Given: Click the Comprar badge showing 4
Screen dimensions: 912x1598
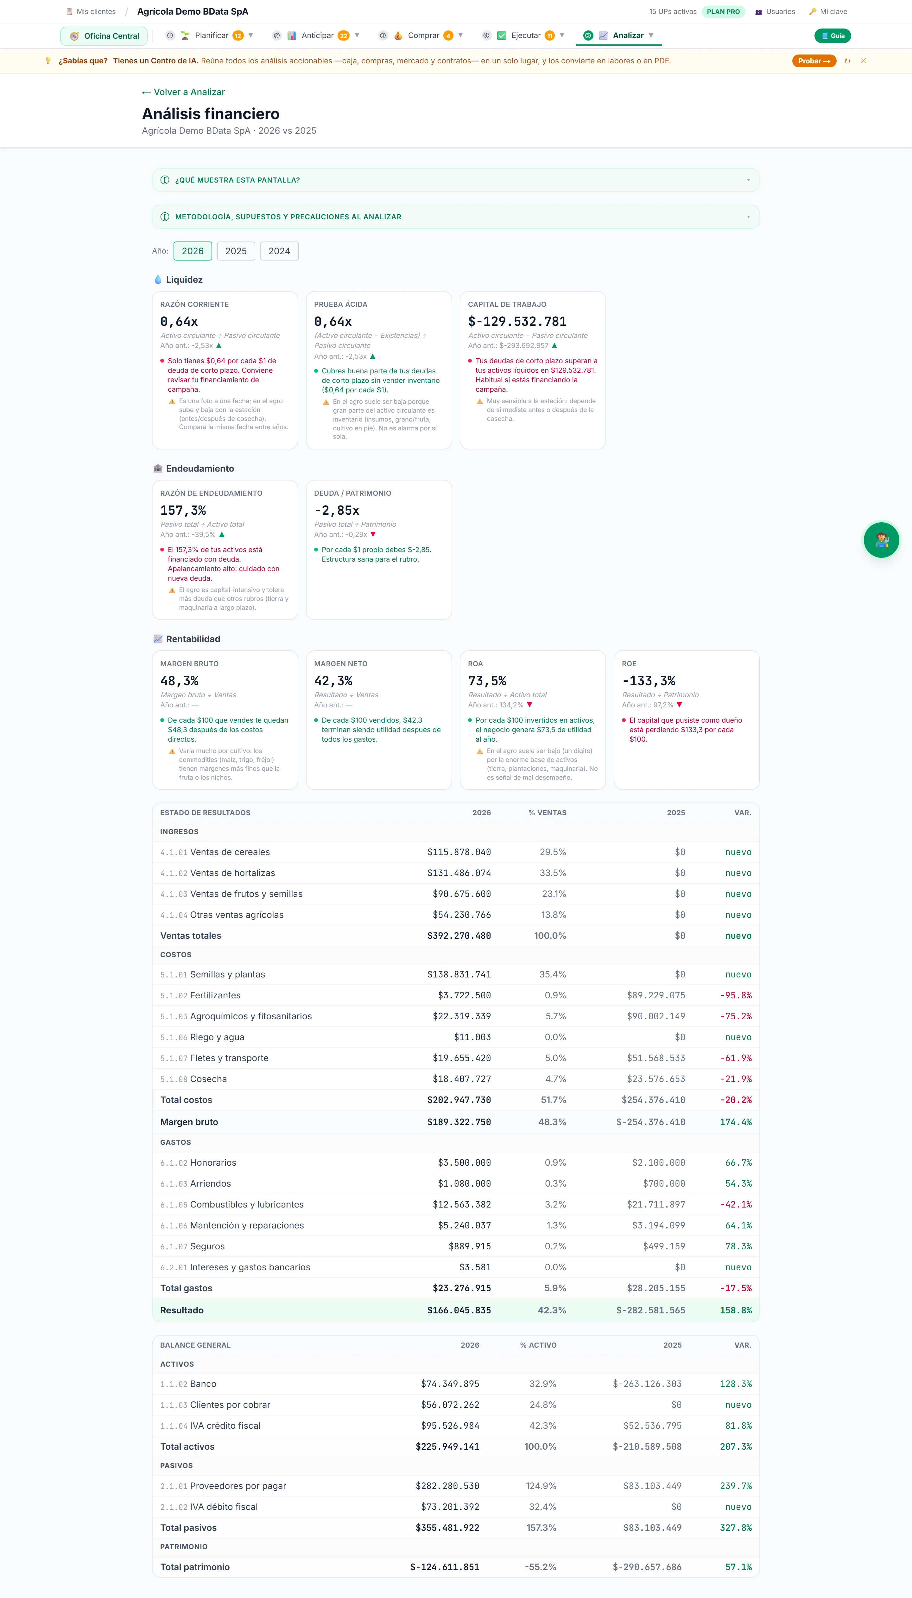Looking at the screenshot, I should [x=448, y=36].
